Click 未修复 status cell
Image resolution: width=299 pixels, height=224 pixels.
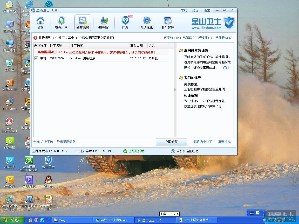point(153,58)
